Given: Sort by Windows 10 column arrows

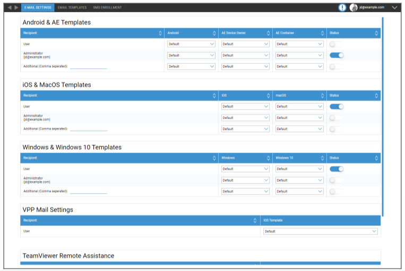Looking at the screenshot, I should coord(323,158).
